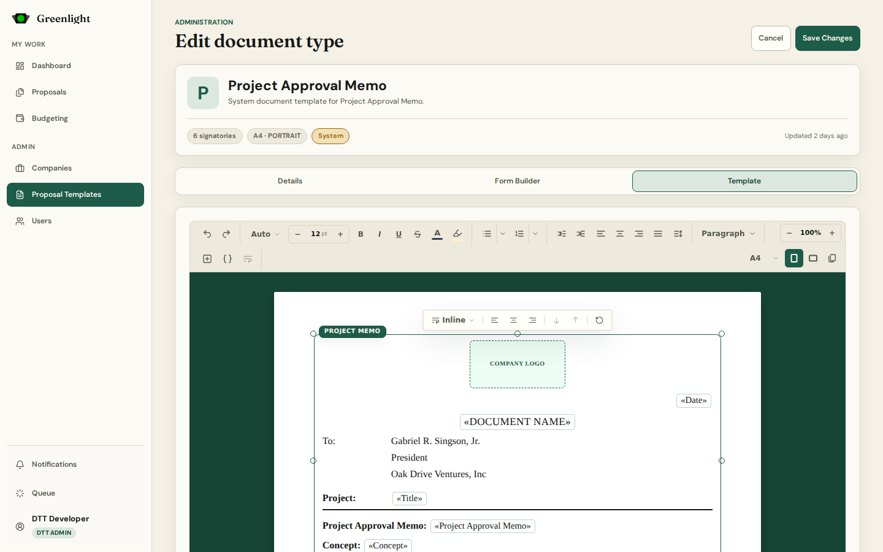The height and width of the screenshot is (552, 883).
Task: Switch to the Details tab
Action: coord(290,181)
